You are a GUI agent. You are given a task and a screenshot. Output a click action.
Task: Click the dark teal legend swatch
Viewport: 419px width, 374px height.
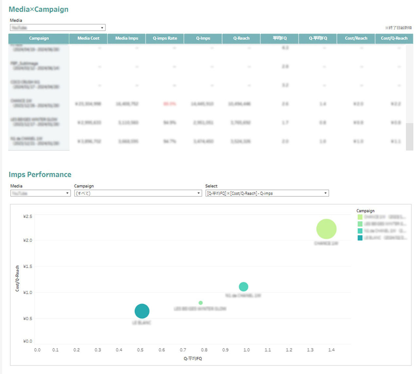(x=360, y=238)
